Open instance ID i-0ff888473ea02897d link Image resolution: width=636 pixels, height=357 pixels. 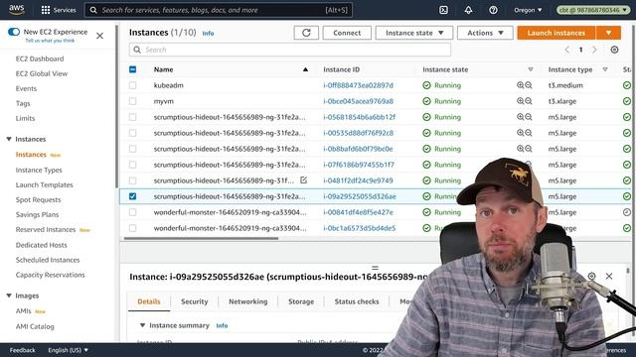(358, 85)
